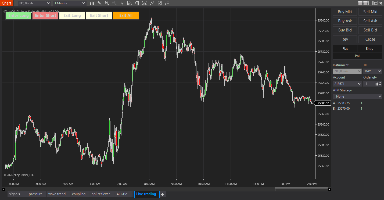Click the Buy Mkt button

point(345,12)
